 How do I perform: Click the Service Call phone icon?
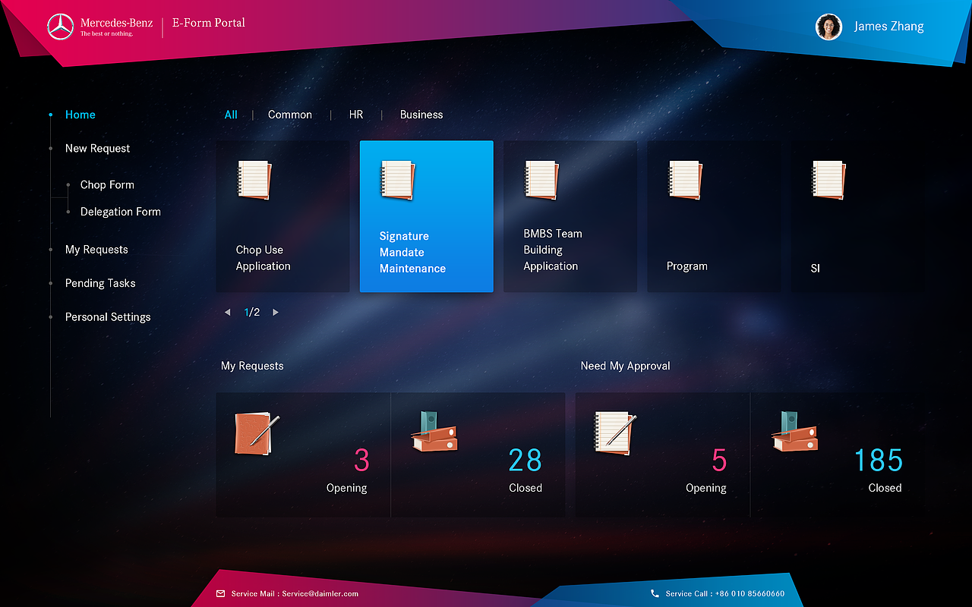pos(655,593)
